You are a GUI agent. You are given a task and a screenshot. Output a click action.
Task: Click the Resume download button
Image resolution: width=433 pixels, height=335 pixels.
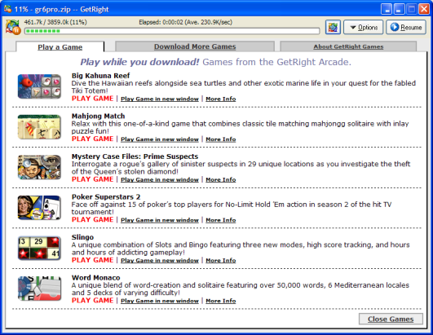pyautogui.click(x=405, y=27)
